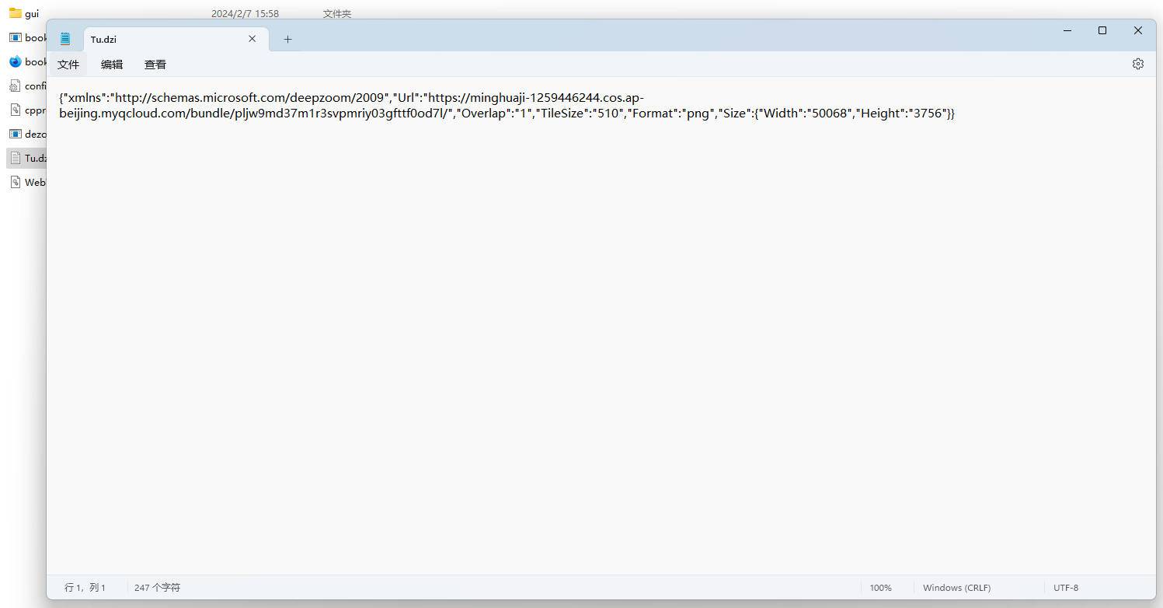Click the 100% zoom level indicator

click(x=880, y=588)
